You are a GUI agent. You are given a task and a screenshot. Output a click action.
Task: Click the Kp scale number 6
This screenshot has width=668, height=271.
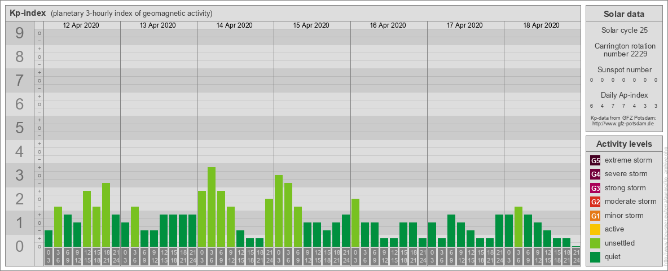point(20,104)
